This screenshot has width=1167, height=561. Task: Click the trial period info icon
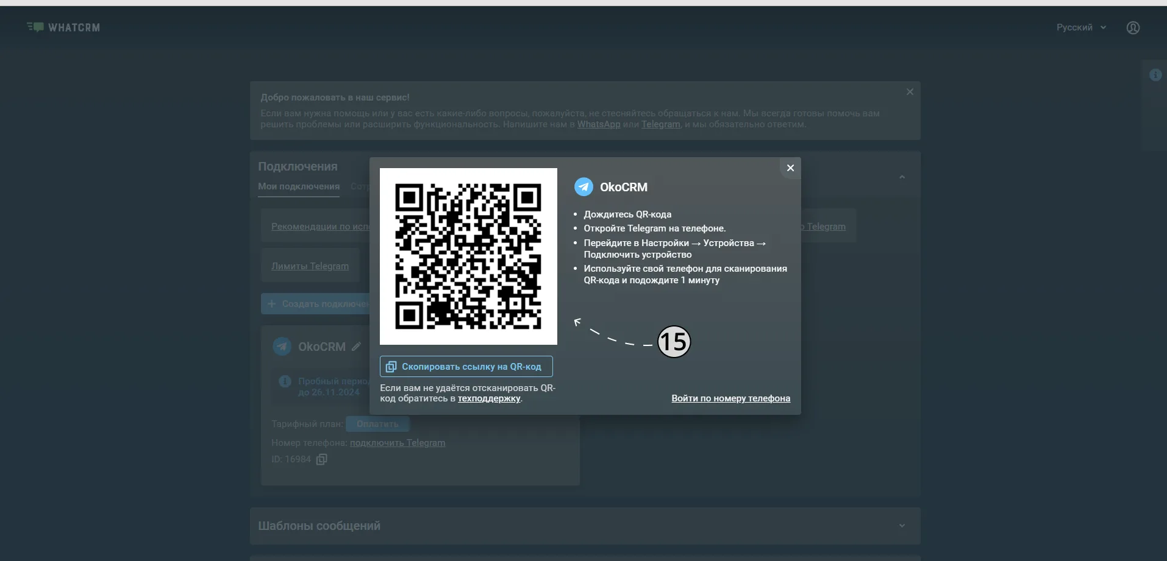pyautogui.click(x=285, y=381)
